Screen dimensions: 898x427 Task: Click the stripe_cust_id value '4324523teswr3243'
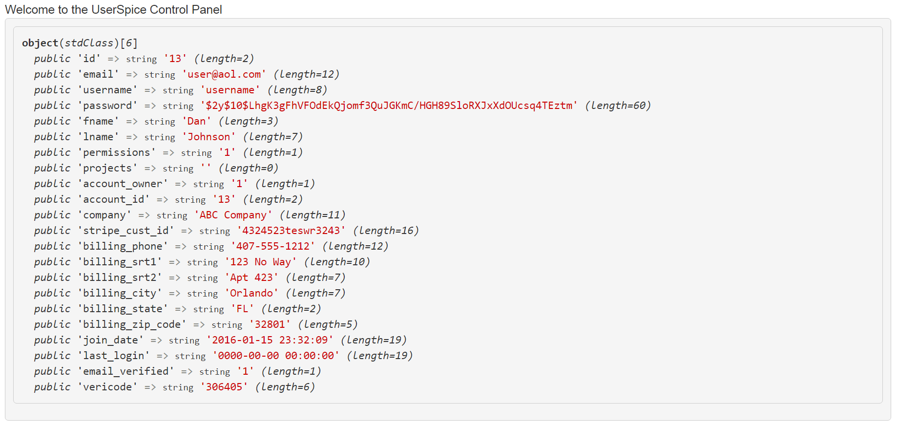tap(291, 231)
